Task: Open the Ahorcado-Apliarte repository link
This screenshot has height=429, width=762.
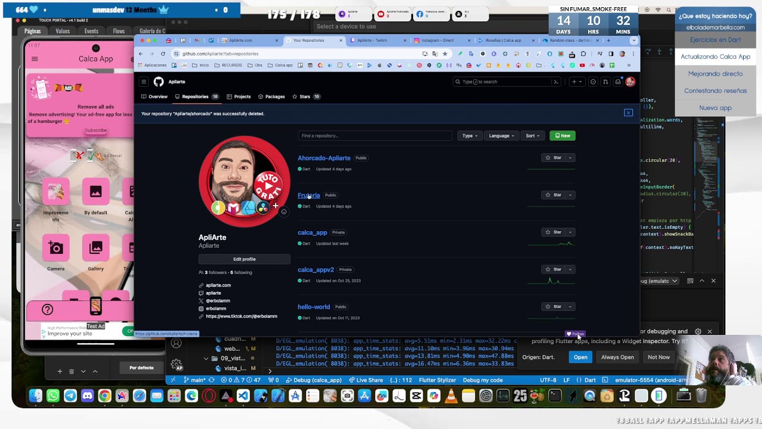Action: point(324,158)
